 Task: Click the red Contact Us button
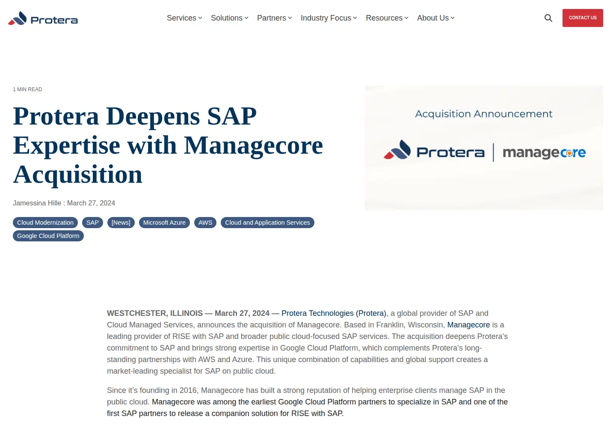point(583,18)
